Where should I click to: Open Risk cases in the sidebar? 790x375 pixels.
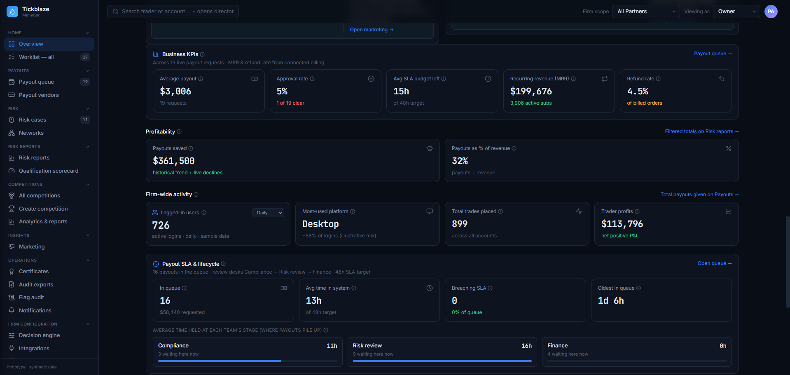point(49,120)
